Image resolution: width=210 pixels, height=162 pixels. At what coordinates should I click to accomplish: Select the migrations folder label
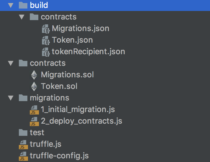pos(49,98)
